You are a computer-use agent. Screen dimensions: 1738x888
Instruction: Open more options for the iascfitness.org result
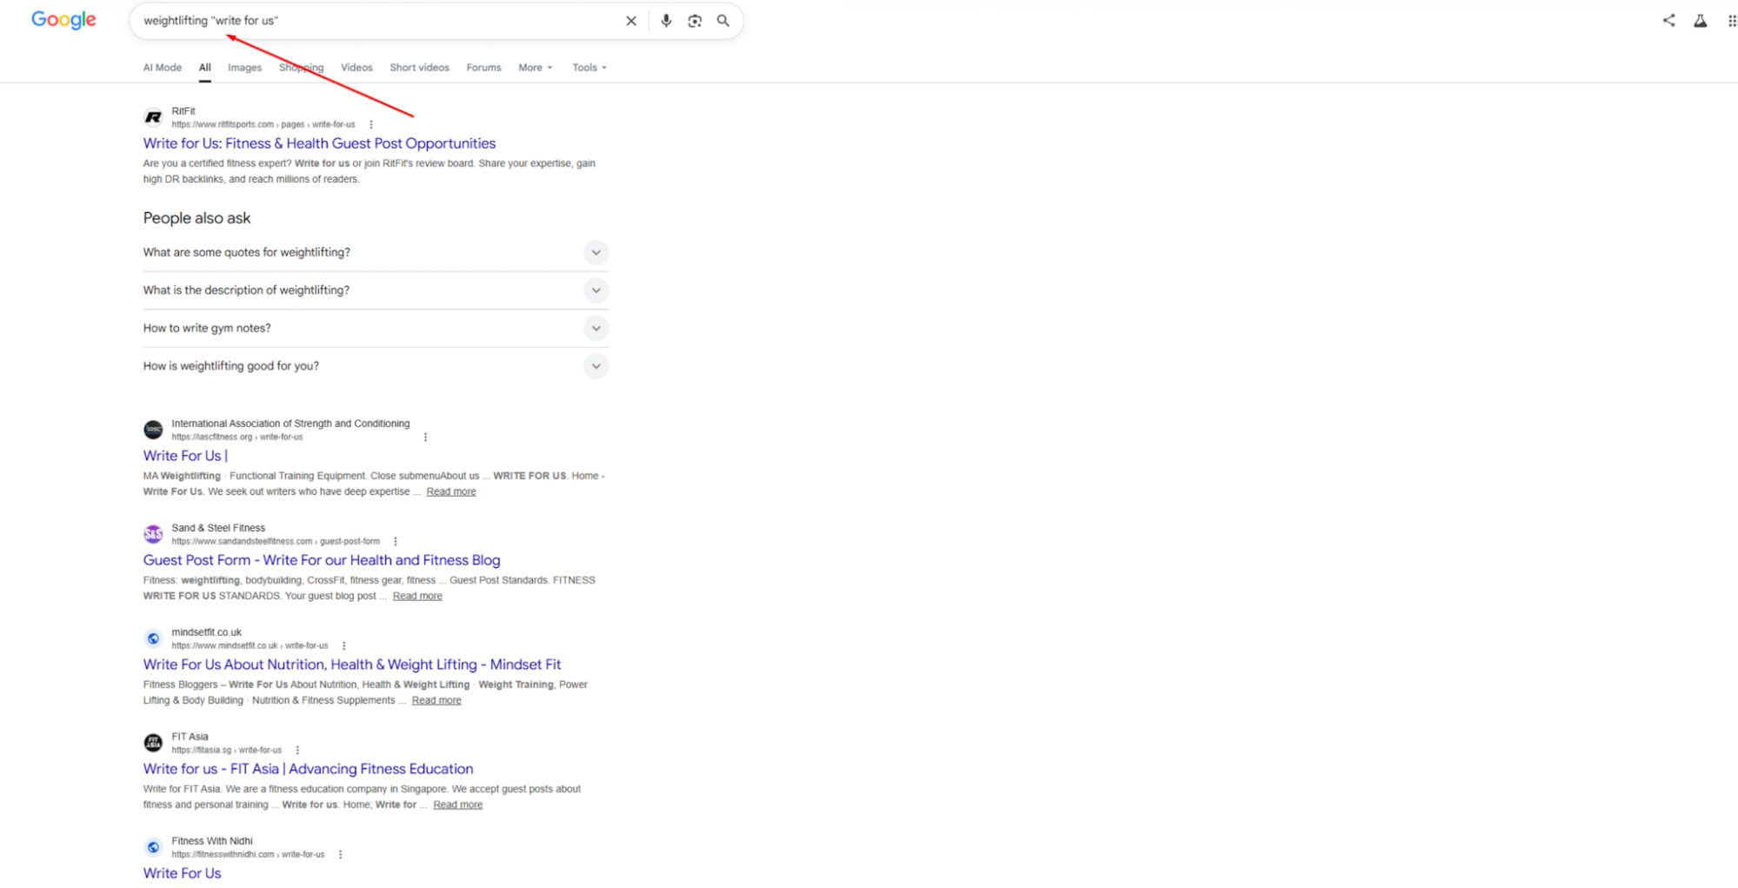click(425, 437)
